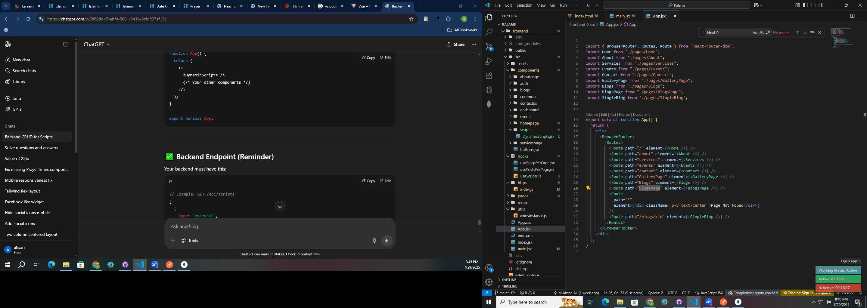Open DynamicScripts.jsx in the Explorer
867x308 pixels.
[538, 137]
